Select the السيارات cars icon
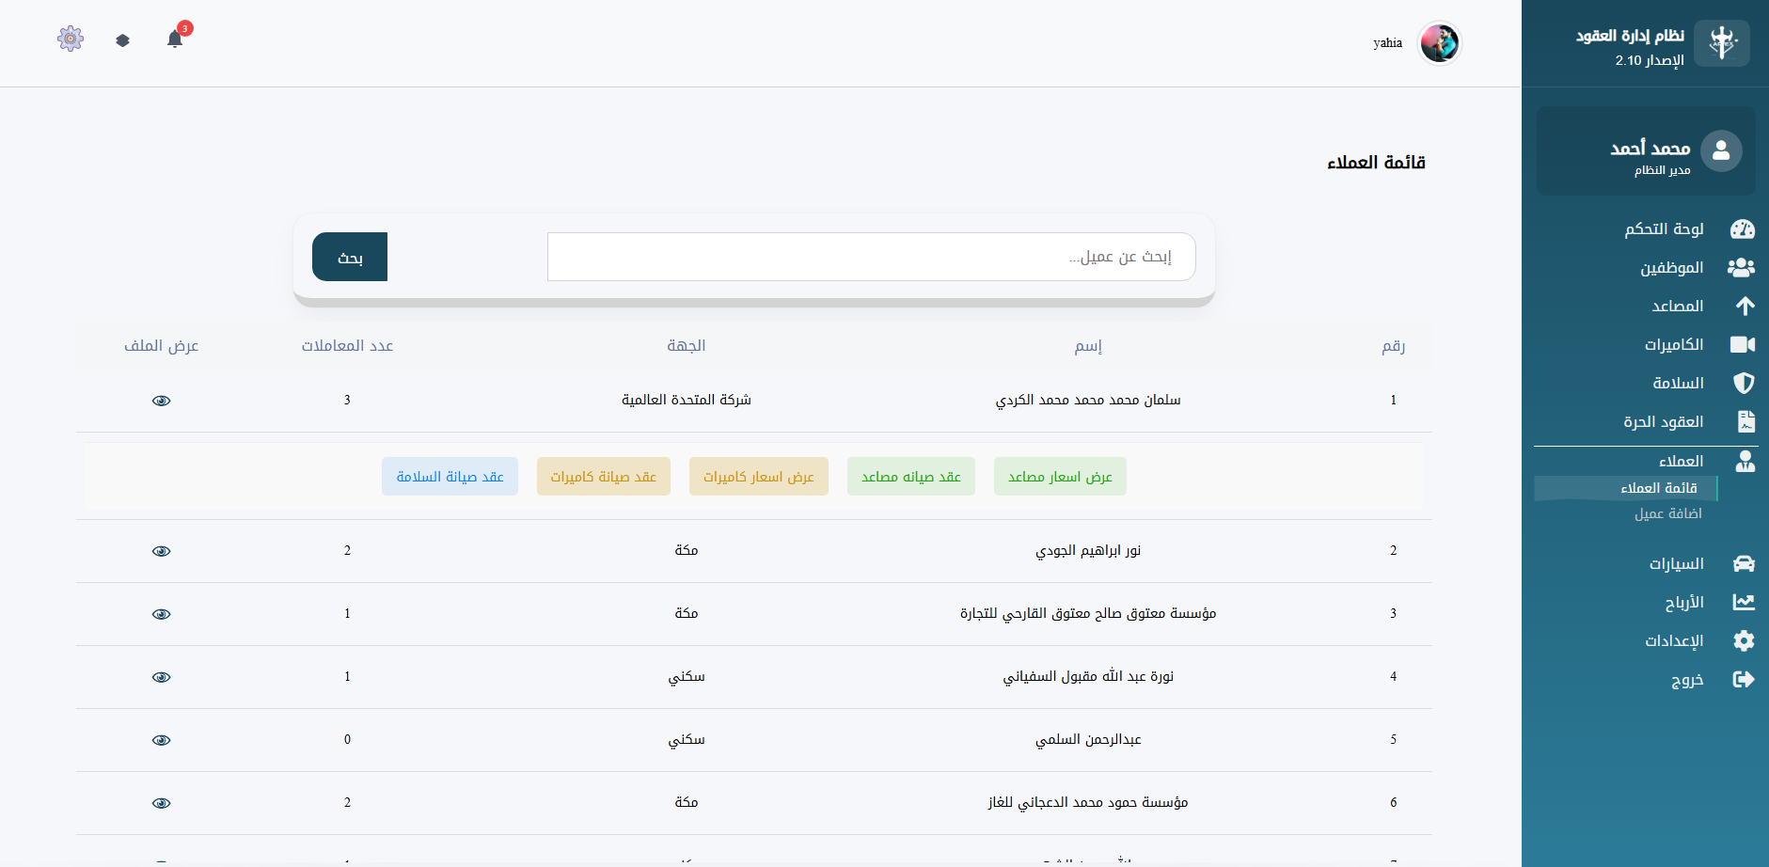 (x=1746, y=562)
